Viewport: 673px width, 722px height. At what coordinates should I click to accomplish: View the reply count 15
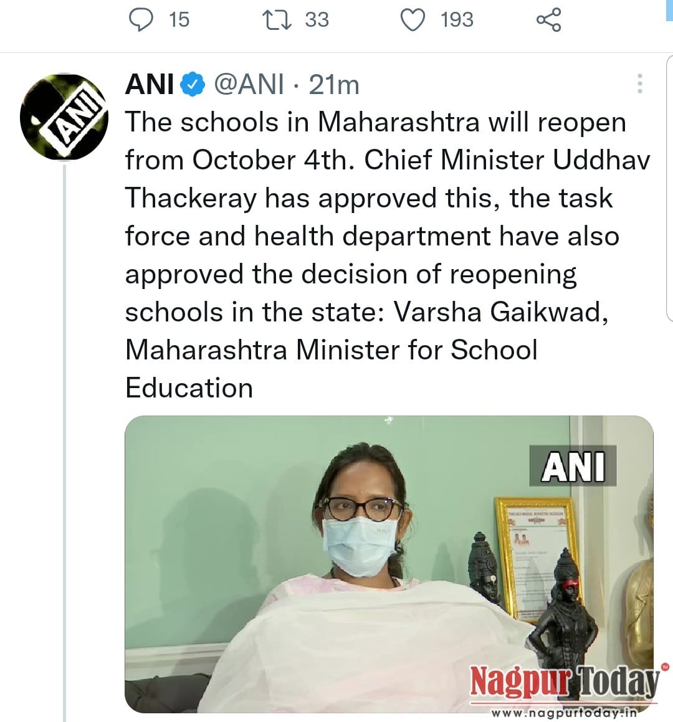click(179, 20)
